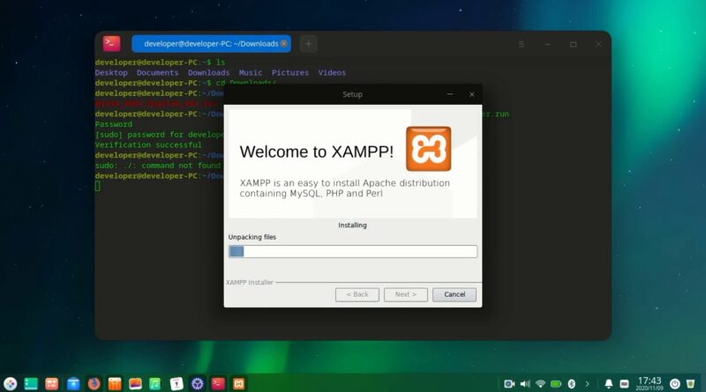
Task: Click 'sudo: ./: command not found' line
Action: 158,166
